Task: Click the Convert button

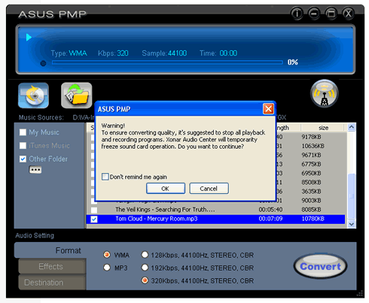Action: coord(321,266)
